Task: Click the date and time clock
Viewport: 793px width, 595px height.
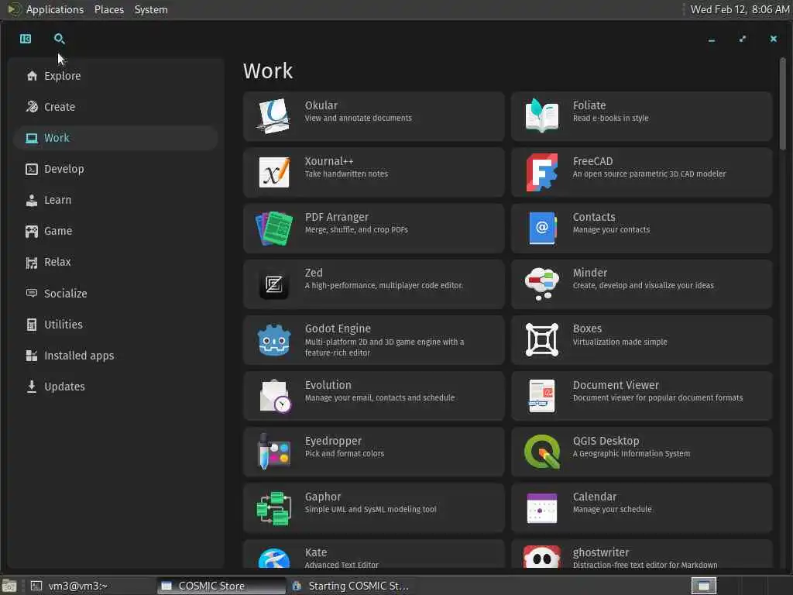Action: coord(740,9)
